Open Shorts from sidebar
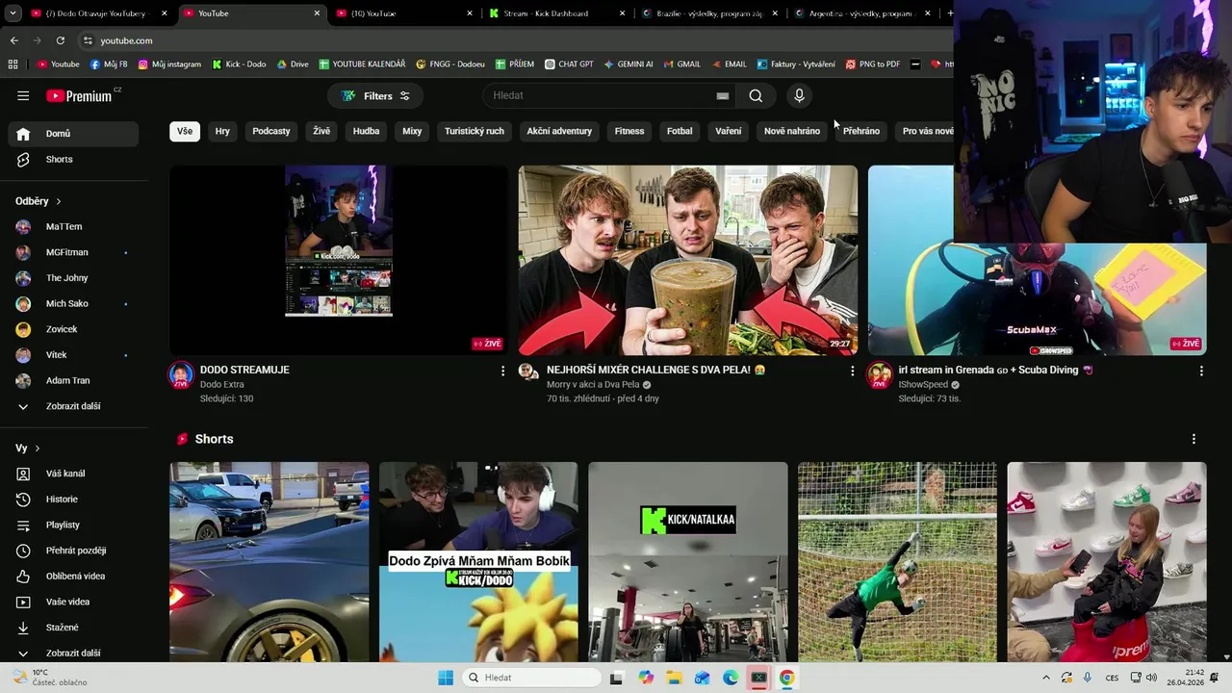Image resolution: width=1232 pixels, height=693 pixels. [73, 159]
